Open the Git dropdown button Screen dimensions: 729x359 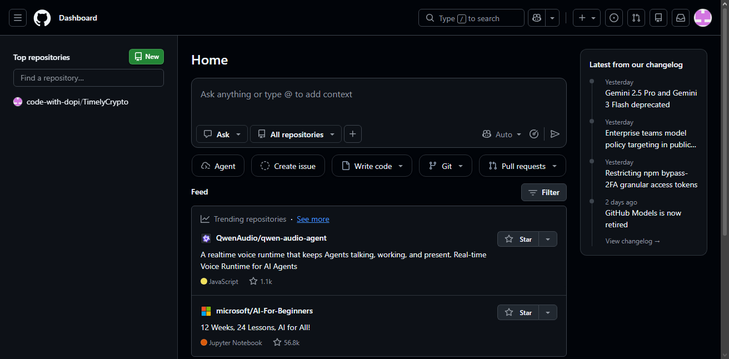[446, 166]
